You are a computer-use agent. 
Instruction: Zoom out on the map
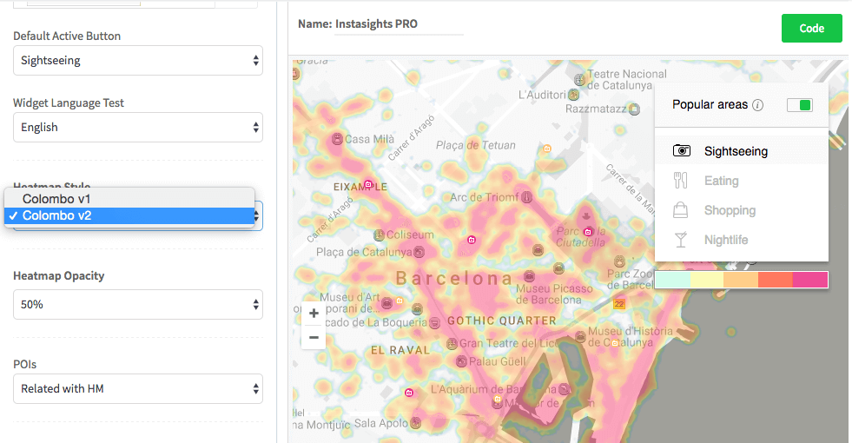click(x=314, y=338)
